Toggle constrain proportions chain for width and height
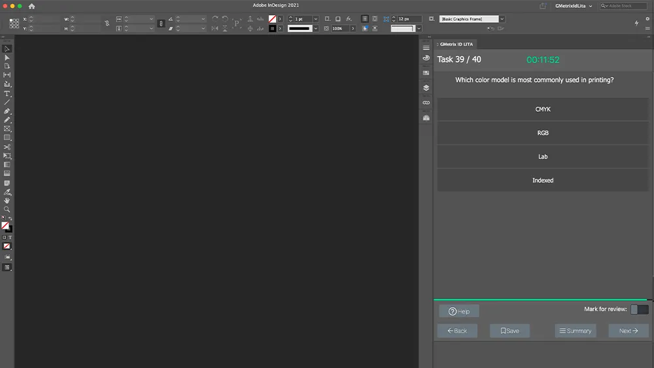Viewport: 654px width, 368px height. [x=107, y=24]
